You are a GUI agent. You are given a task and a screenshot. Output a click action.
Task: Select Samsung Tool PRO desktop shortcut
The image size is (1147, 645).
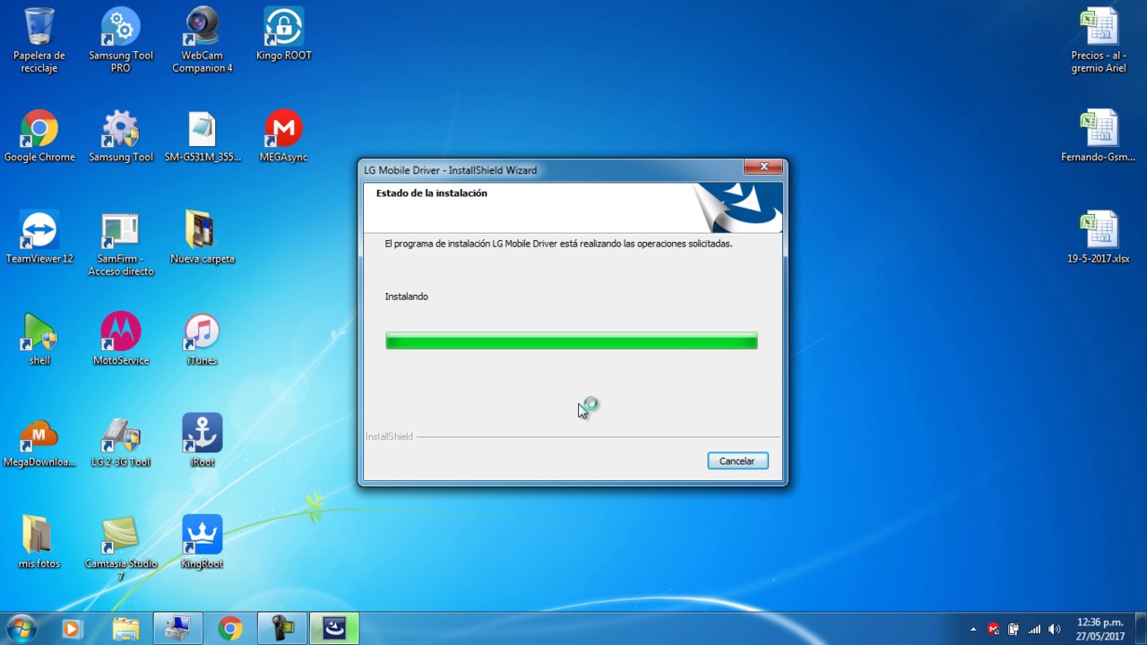pyautogui.click(x=121, y=40)
